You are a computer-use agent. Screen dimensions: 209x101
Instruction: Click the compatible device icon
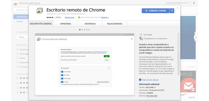[141, 38]
